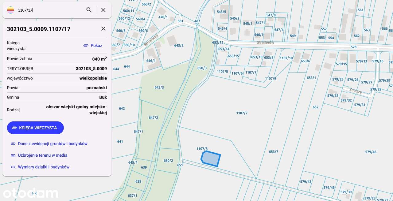Click parcel label 650/2 on map
The height and width of the screenshot is (201, 393).
coord(168,161)
